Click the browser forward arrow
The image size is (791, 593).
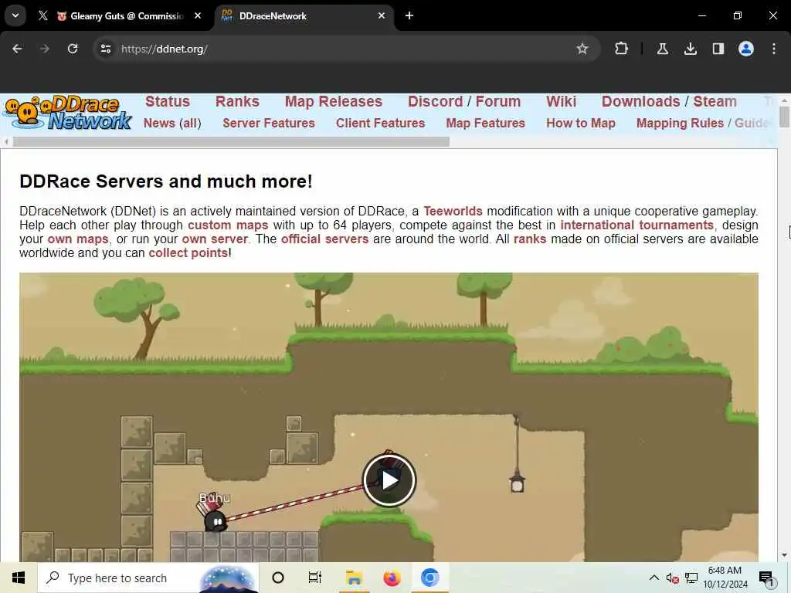click(x=44, y=49)
